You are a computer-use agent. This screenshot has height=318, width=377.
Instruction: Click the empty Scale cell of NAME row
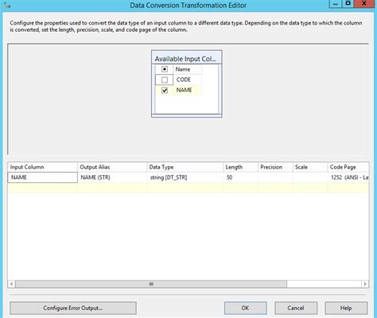(310, 177)
